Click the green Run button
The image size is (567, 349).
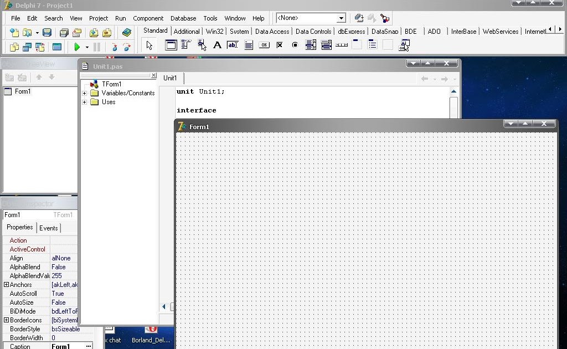76,47
